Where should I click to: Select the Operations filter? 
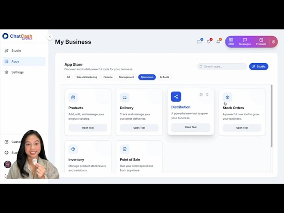click(x=147, y=77)
